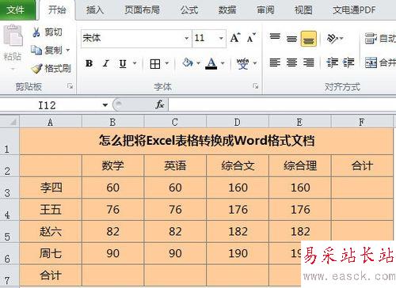Click the 合计 cell in row 7
Viewport: 396px width, 288px height.
pos(51,275)
